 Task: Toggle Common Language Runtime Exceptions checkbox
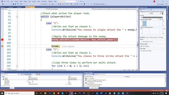click(x=86, y=80)
